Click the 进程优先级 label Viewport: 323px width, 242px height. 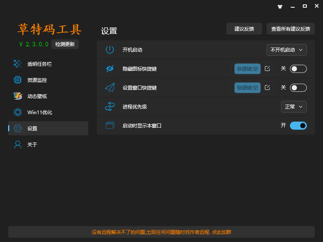135,106
